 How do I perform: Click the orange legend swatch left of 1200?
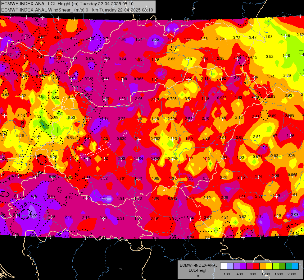(262, 266)
